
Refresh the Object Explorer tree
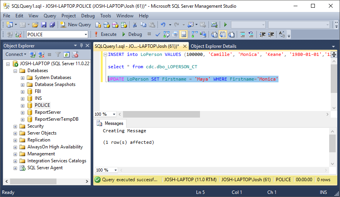pos(67,54)
